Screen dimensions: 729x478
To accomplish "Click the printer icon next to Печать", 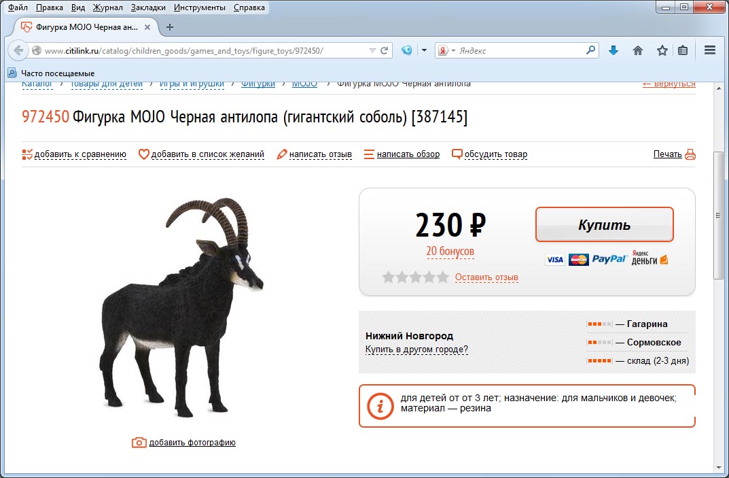I will tap(690, 154).
